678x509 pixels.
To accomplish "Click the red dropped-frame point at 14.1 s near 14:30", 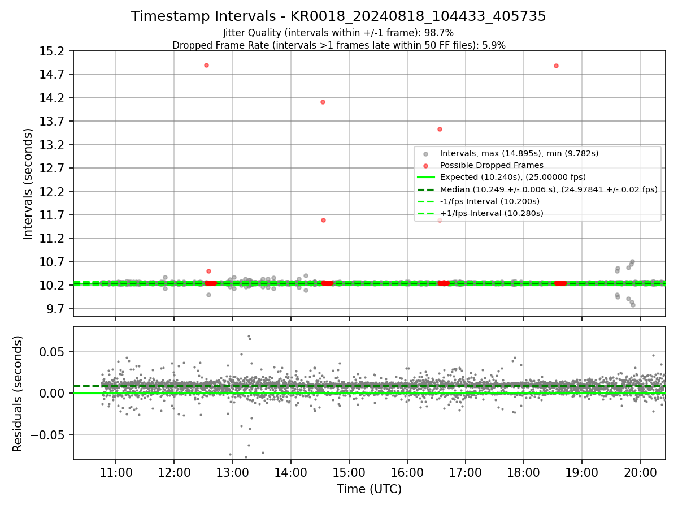I will 323,102.
